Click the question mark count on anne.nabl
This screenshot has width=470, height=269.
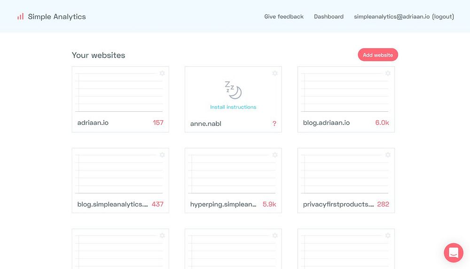274,123
